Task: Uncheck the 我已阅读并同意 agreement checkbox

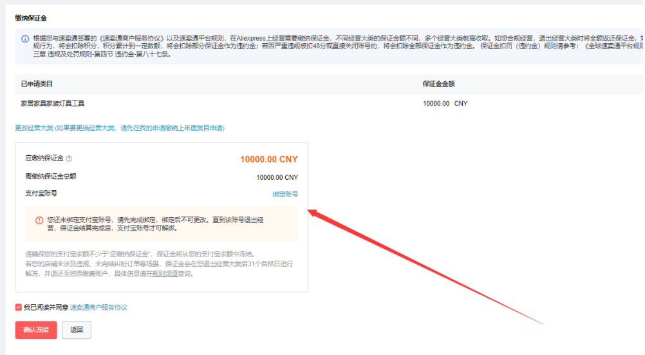Action: 19,307
